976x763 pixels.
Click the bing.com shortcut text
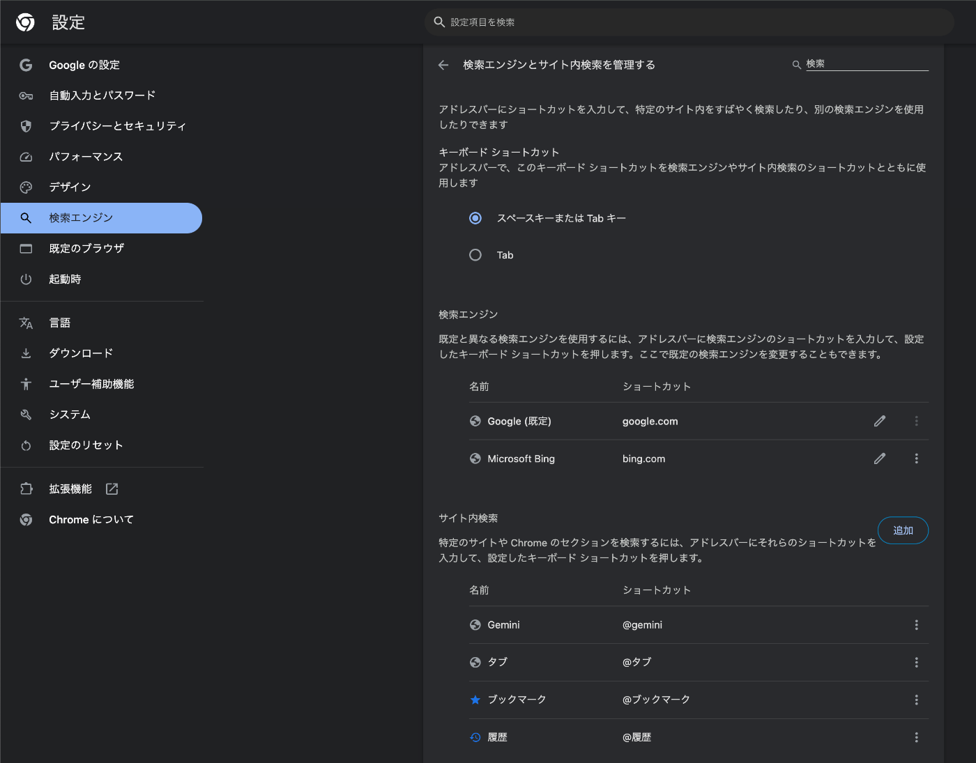click(643, 459)
